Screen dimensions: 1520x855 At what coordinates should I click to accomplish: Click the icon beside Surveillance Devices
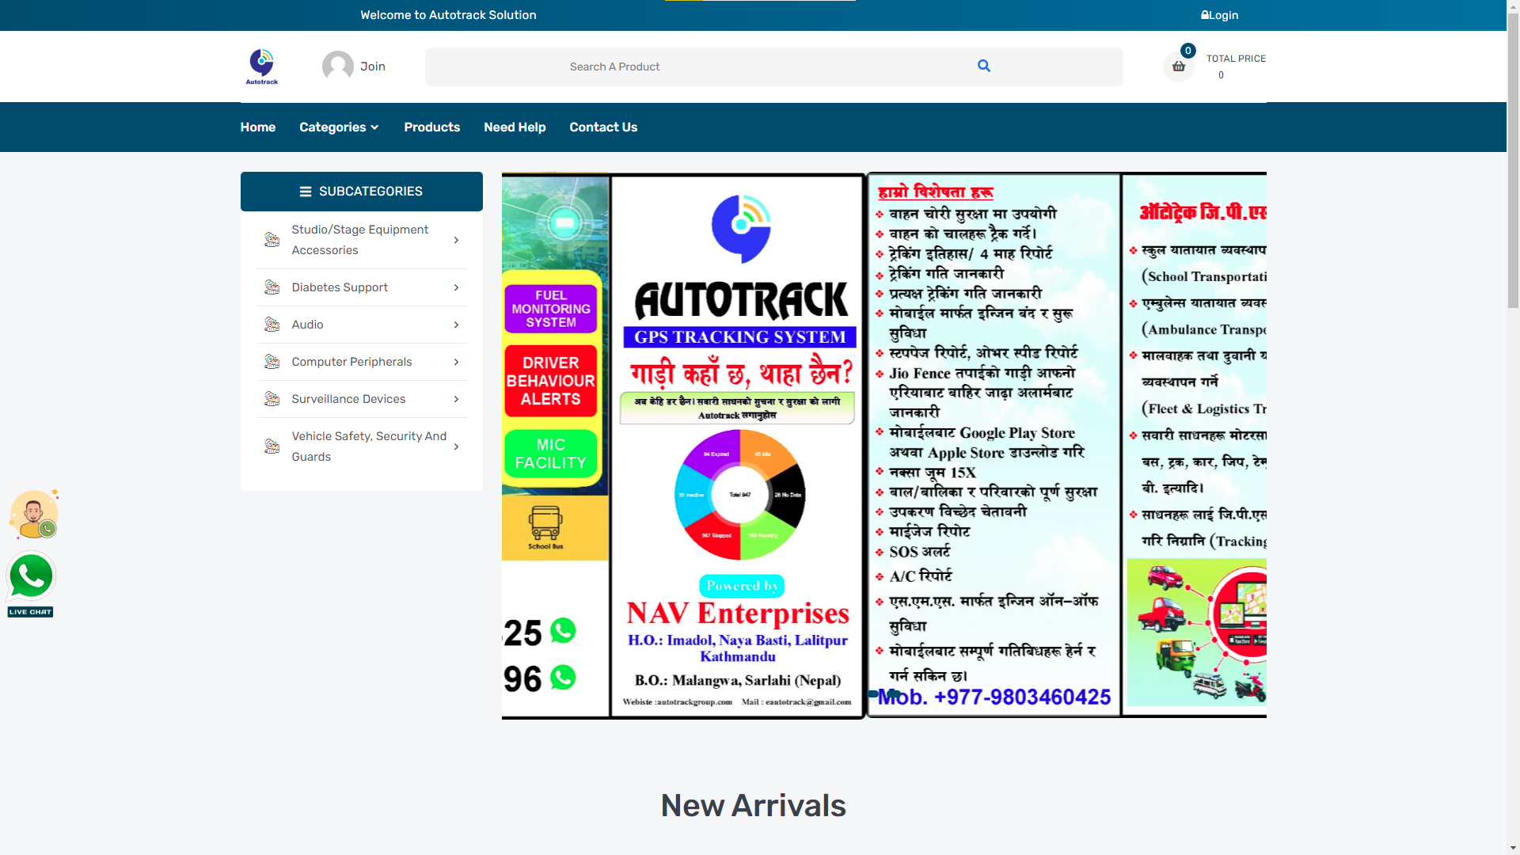(272, 399)
